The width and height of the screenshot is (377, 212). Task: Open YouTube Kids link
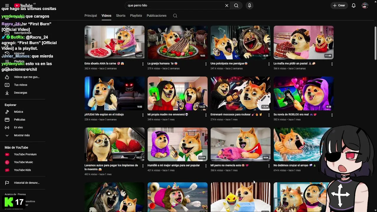[23, 170]
